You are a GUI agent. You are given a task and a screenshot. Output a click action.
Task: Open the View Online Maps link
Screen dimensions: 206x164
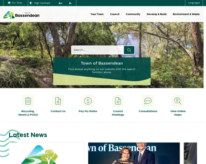(178, 113)
